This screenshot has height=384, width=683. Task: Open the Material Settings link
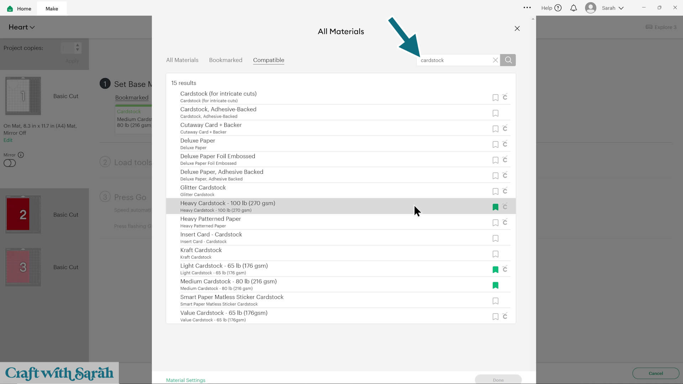pos(186,380)
